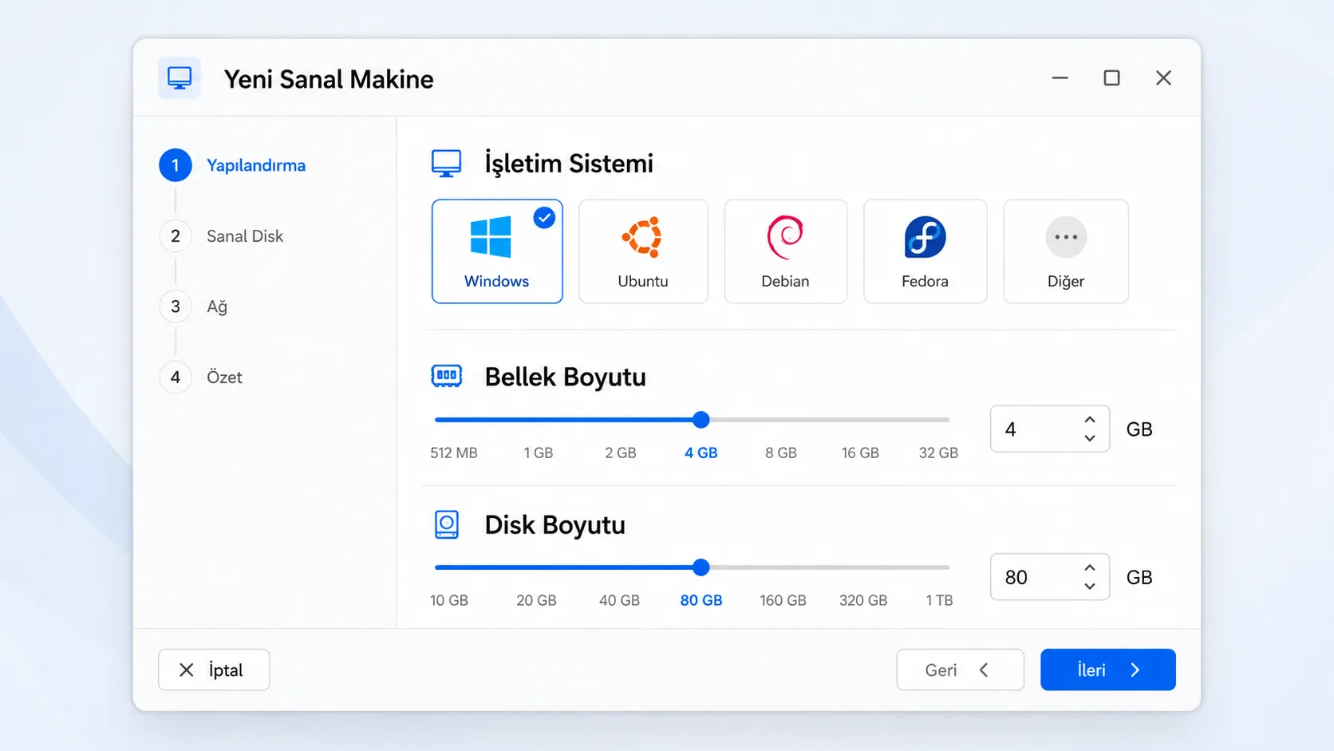Set disk size to 160 GB label
The image size is (1334, 751).
point(783,600)
